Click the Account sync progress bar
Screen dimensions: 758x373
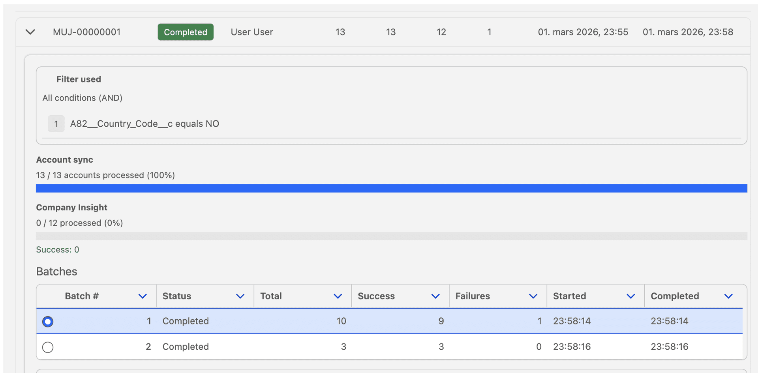pyautogui.click(x=392, y=188)
